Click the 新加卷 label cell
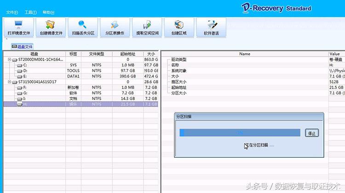 tap(73, 87)
